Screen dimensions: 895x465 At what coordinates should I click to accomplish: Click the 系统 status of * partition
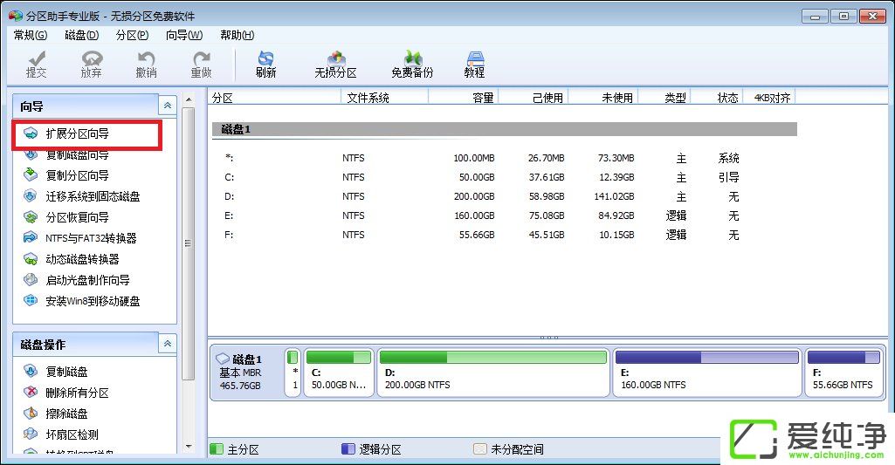tap(729, 158)
